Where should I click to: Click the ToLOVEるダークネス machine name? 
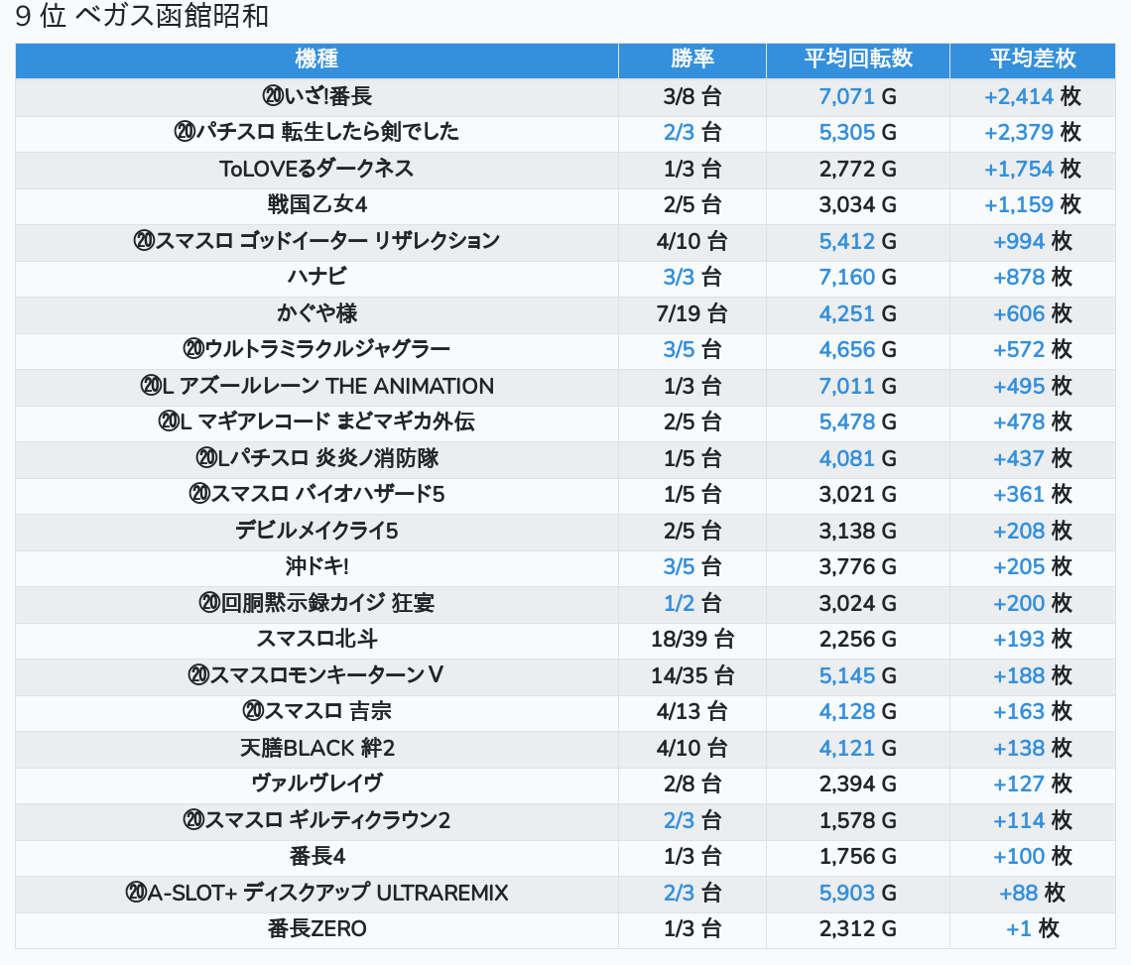tap(316, 169)
